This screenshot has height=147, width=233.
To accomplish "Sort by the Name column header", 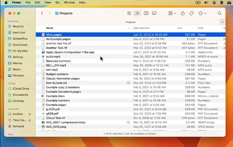I will 49,28.
